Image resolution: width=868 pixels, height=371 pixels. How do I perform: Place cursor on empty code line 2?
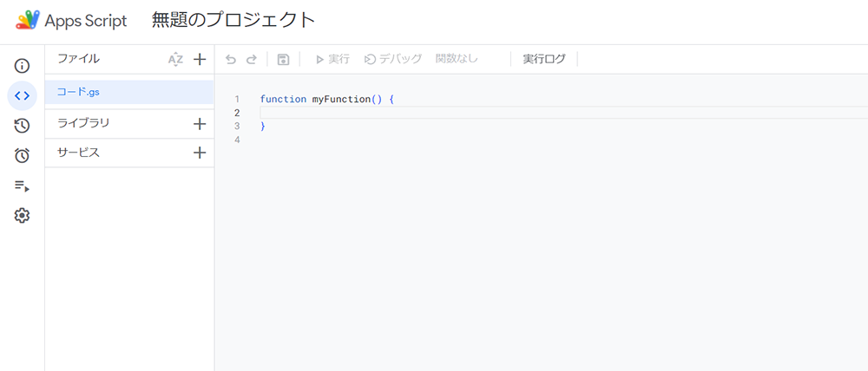[563, 113]
